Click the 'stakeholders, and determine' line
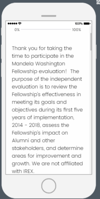The image size is (100, 199). (x=48, y=148)
